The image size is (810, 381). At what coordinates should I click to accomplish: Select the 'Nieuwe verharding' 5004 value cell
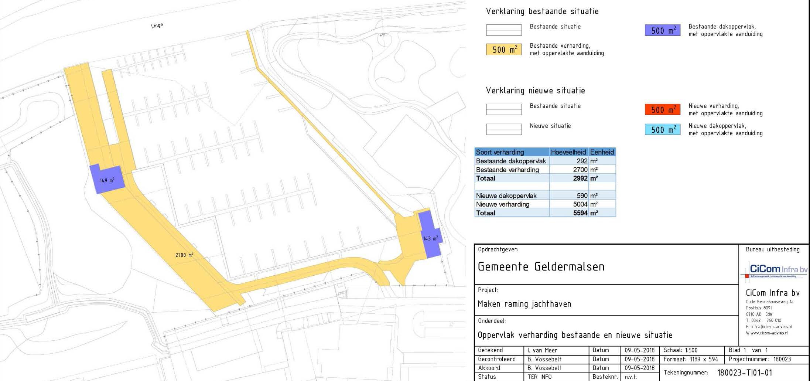click(x=569, y=204)
